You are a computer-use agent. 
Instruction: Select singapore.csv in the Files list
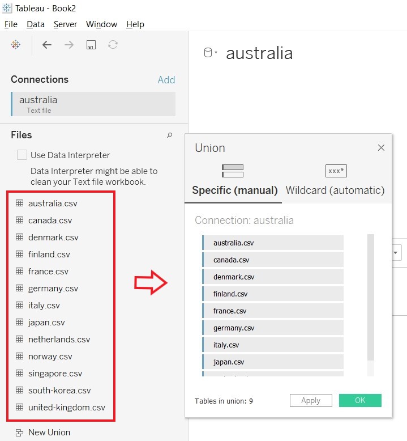55,374
